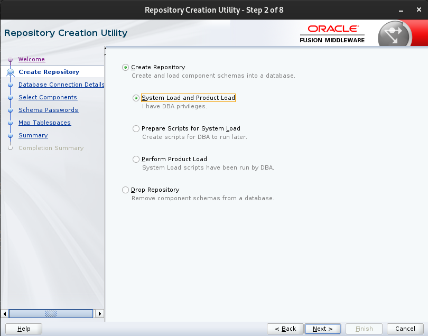Image resolution: width=428 pixels, height=336 pixels.
Task: Click the Oracle Fusion Middleware logo
Action: click(x=332, y=34)
